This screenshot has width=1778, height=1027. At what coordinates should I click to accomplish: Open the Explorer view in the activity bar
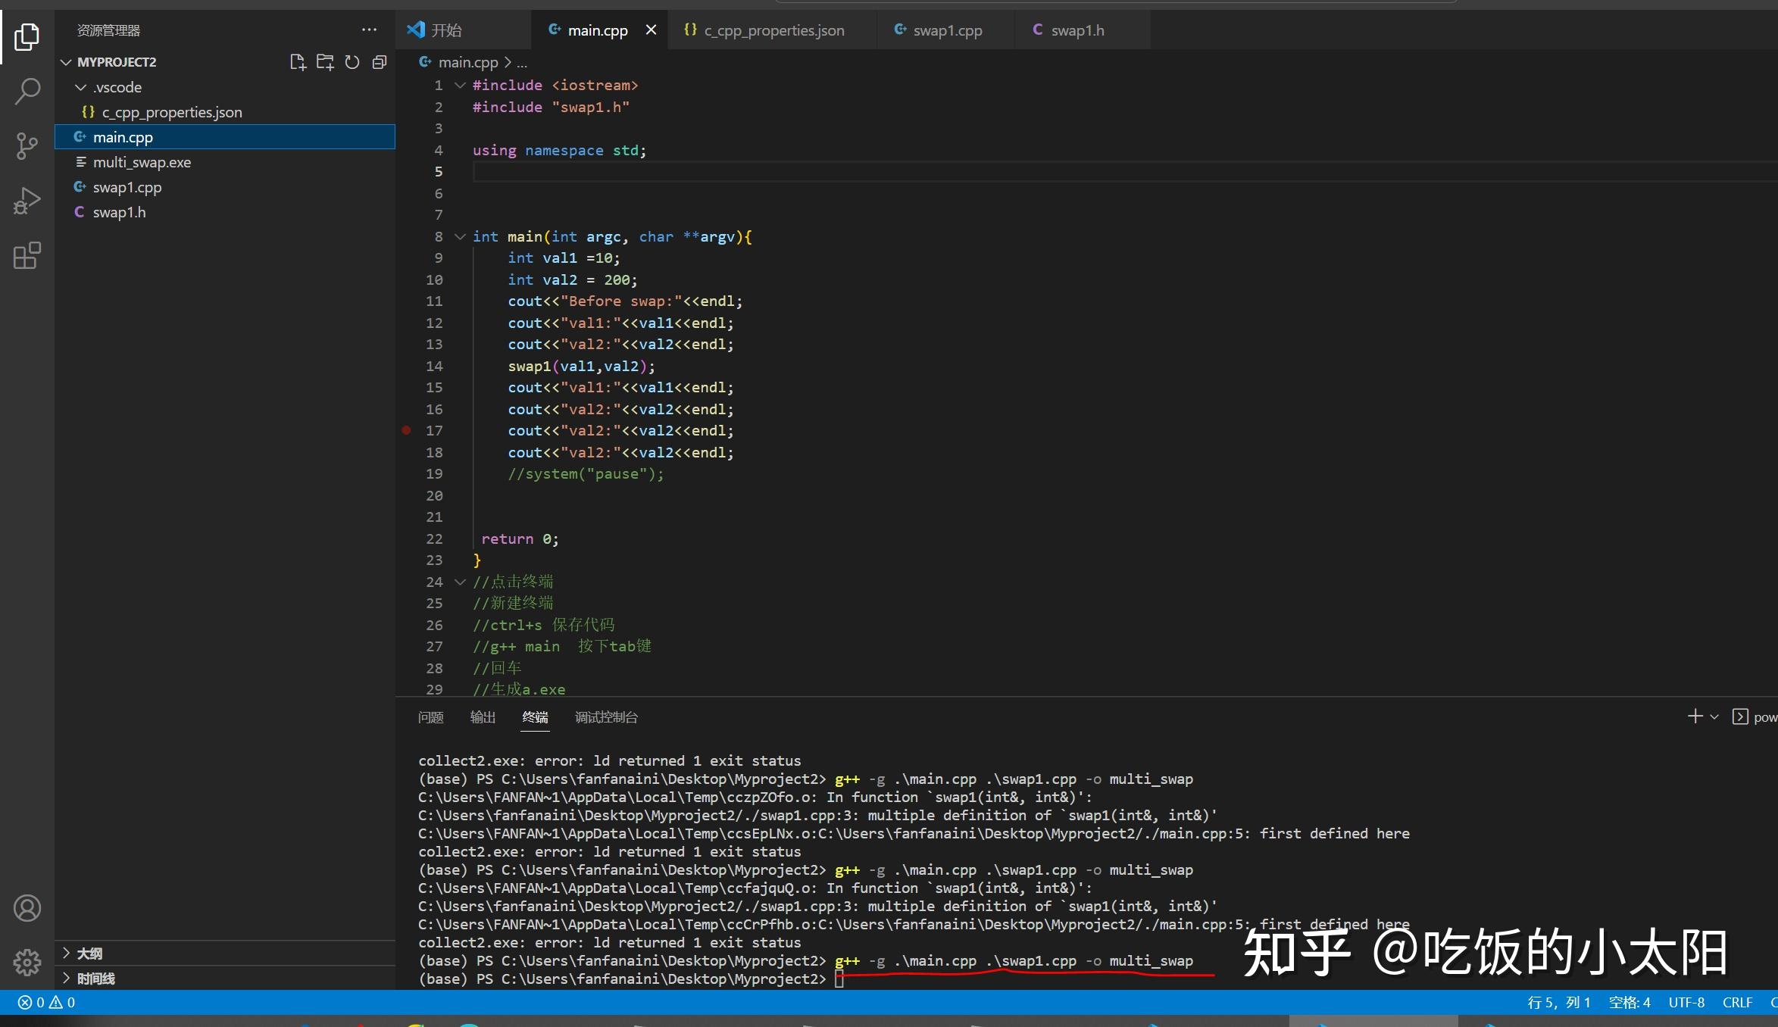(27, 36)
